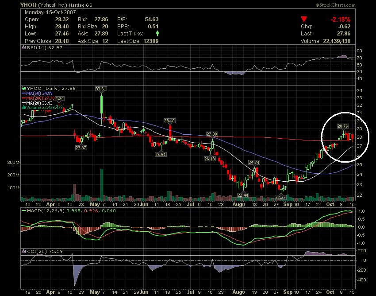Click the 29.40 price peak label
The width and height of the screenshot is (376, 296).
click(169, 121)
